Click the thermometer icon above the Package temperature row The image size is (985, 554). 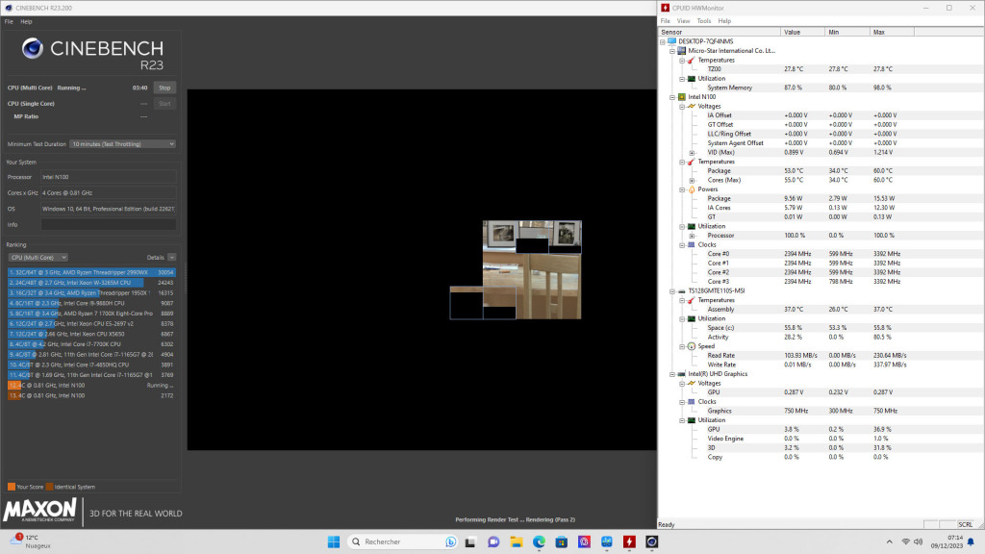[691, 162]
